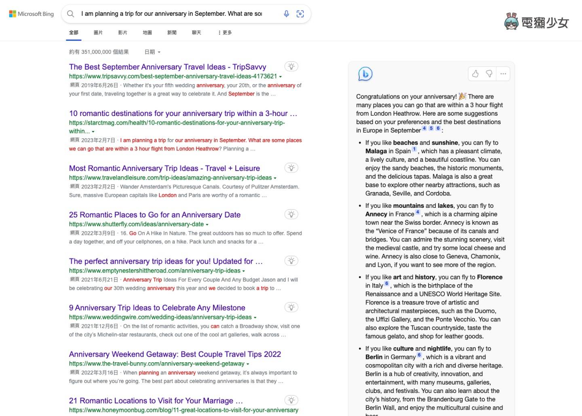Click the microphone voice search icon
Viewport: 582px width, 416px height.
286,13
